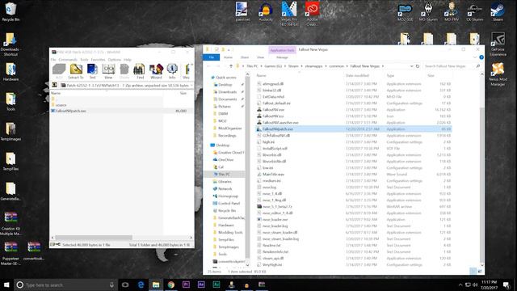Select ModOrganizer folder in navigation pane
Viewport: 517px width, 291px height.
point(229,128)
